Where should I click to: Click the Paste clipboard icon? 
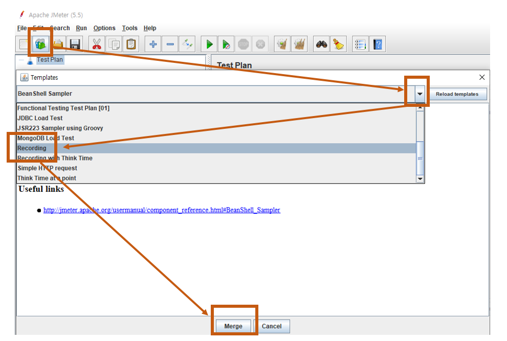(131, 44)
